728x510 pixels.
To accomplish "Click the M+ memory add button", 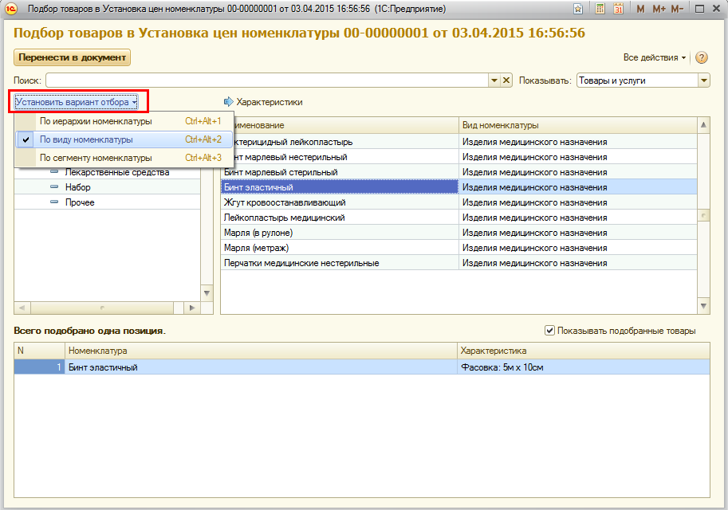I will click(x=659, y=9).
